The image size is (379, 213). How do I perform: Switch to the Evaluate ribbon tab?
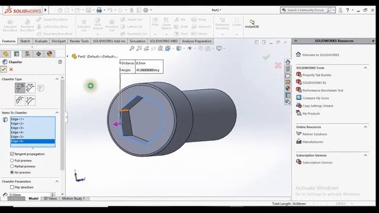41,41
